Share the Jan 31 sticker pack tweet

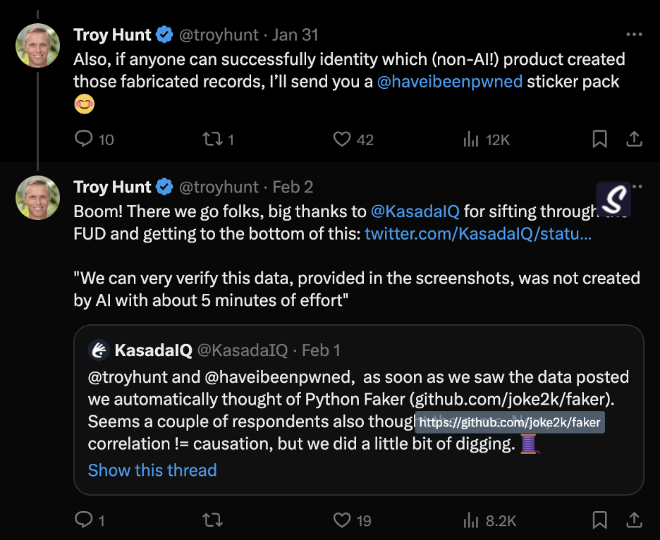(634, 140)
